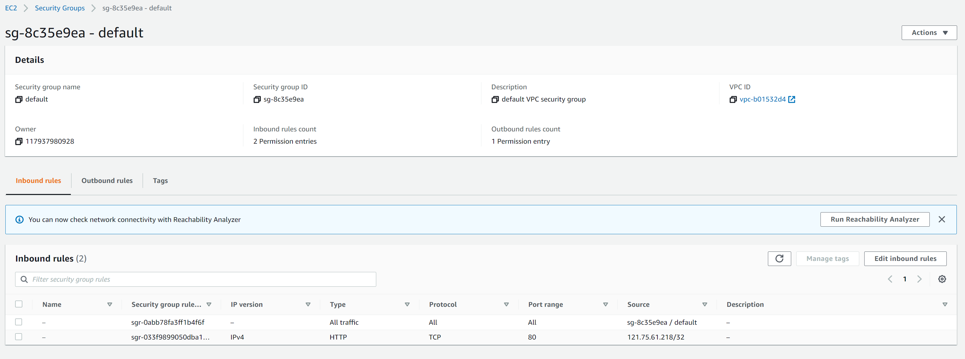Copy the security group name default

(19, 99)
